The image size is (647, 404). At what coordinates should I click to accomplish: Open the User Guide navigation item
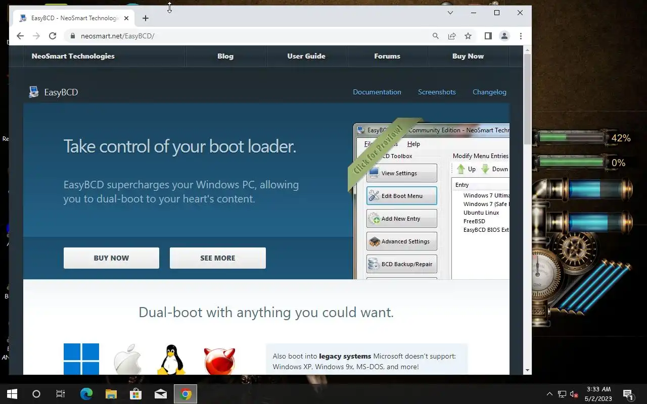306,56
